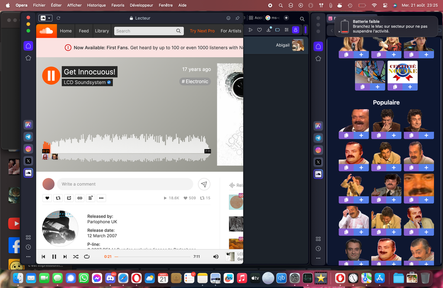Click the SoundCloud orange logo
The height and width of the screenshot is (288, 443).
coord(46,31)
